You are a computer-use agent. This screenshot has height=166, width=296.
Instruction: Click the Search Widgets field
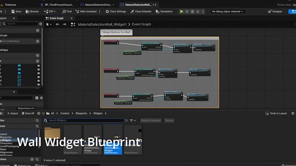[x=84, y=120]
